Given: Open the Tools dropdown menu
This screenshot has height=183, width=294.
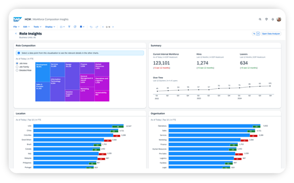Looking at the screenshot, I should (x=37, y=27).
